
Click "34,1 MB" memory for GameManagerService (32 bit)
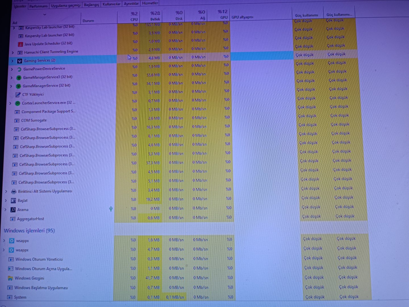(153, 84)
